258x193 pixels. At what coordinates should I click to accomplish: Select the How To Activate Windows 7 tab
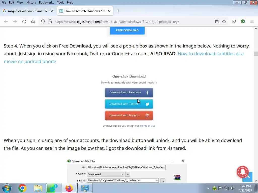pyautogui.click(x=85, y=11)
